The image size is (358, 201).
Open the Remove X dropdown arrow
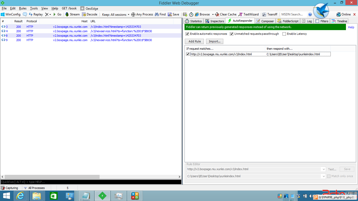coord(50,14)
